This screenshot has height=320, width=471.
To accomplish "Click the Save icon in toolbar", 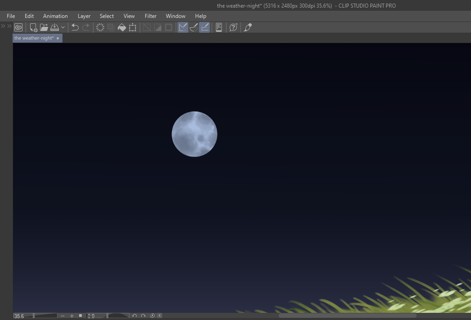I will click(x=54, y=27).
